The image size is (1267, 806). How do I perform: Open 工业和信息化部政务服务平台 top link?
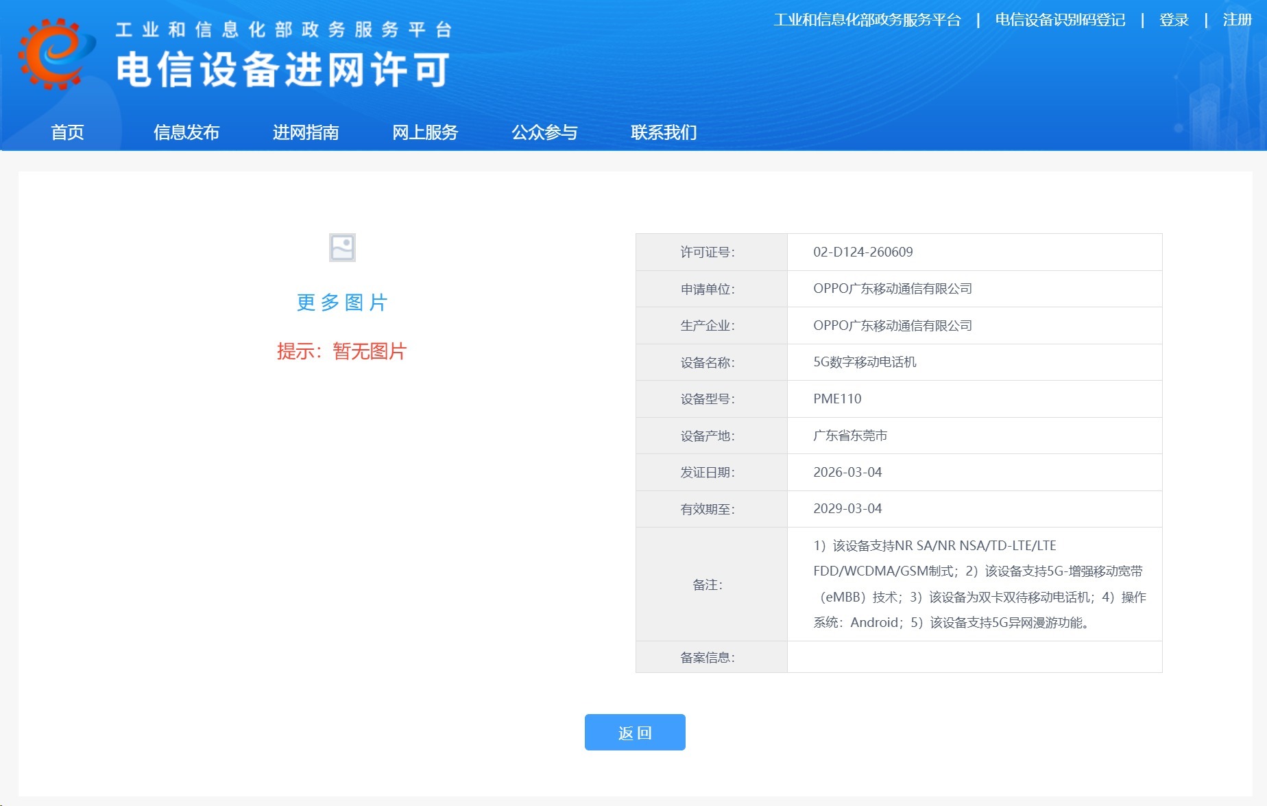(x=867, y=20)
